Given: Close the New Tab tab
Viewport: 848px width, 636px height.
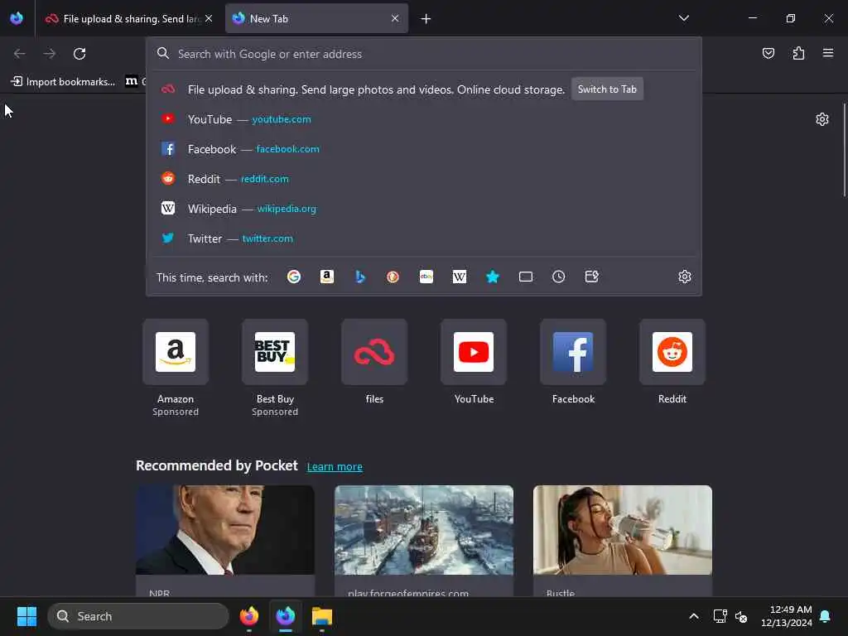Looking at the screenshot, I should click(395, 19).
